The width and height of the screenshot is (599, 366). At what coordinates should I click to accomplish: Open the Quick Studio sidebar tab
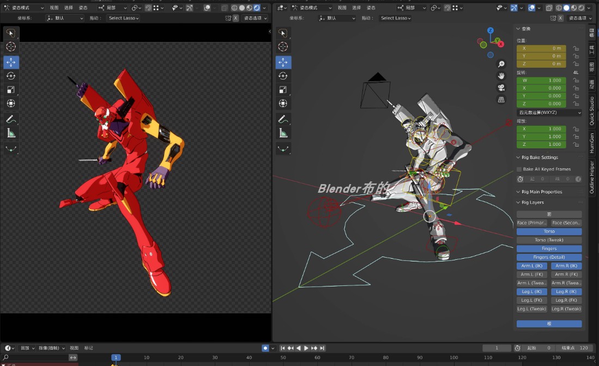pyautogui.click(x=592, y=111)
